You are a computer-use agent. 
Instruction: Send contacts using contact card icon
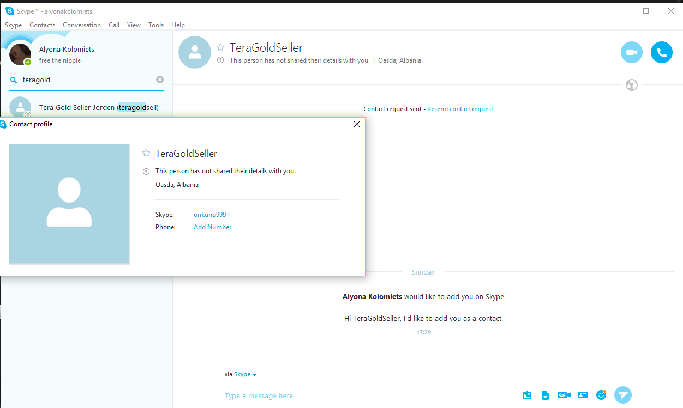click(583, 395)
